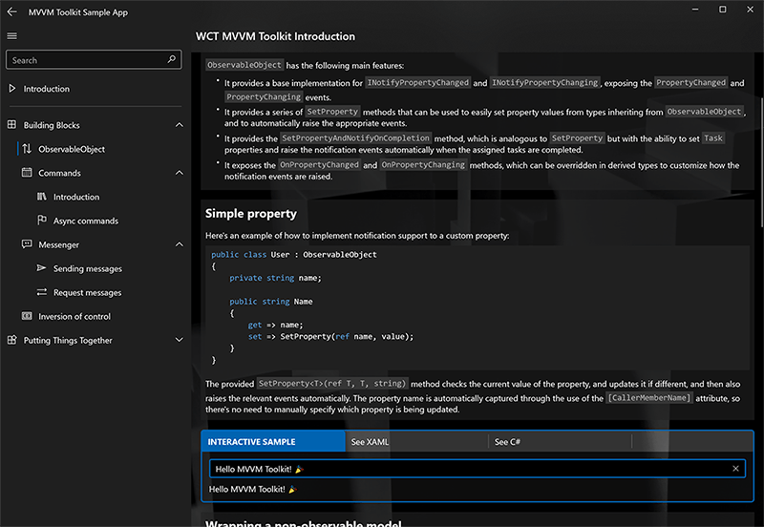Click the ObservableObject up-down arrows icon
This screenshot has width=764, height=527.
[27, 149]
